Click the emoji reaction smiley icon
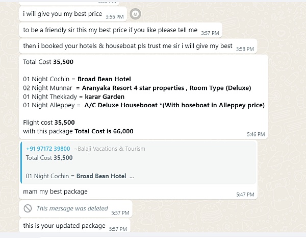 pyautogui.click(x=135, y=14)
